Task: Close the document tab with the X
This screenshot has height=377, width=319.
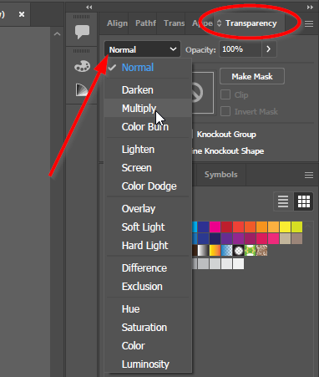Action: pos(22,14)
